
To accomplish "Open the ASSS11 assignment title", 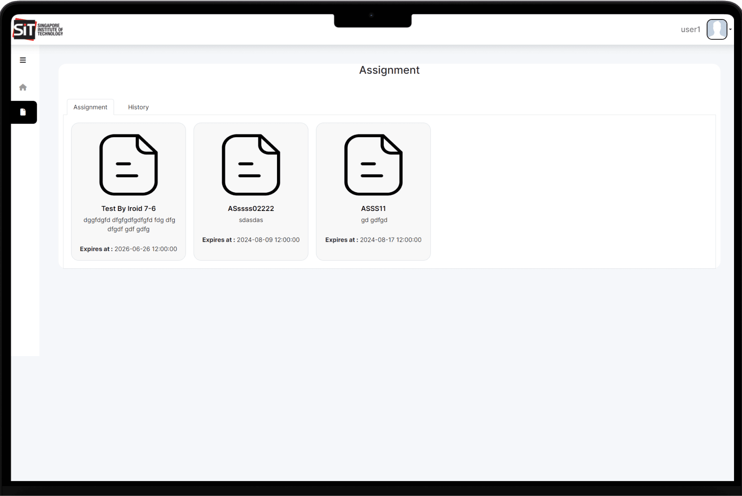I will 373,209.
